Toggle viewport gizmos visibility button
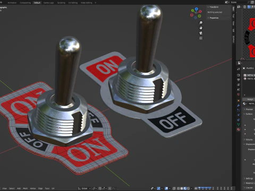Screen dimensions: 255x191 pos(159,188)
